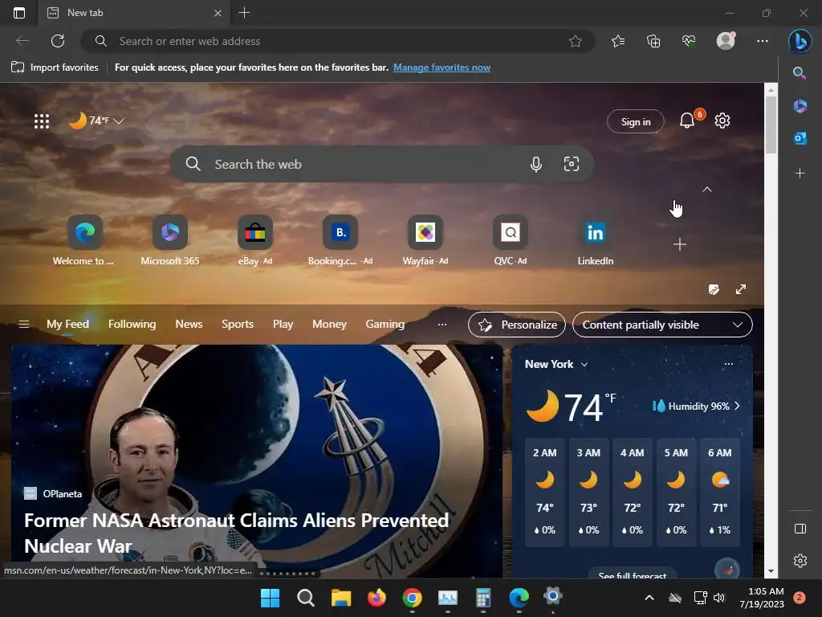Open the Collections icon

[x=653, y=41]
